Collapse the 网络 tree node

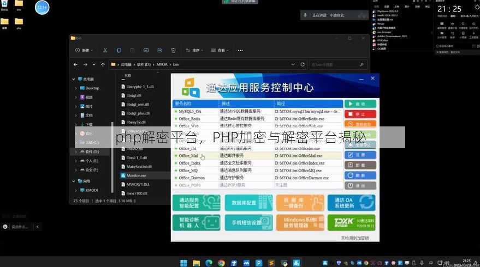tap(74, 181)
